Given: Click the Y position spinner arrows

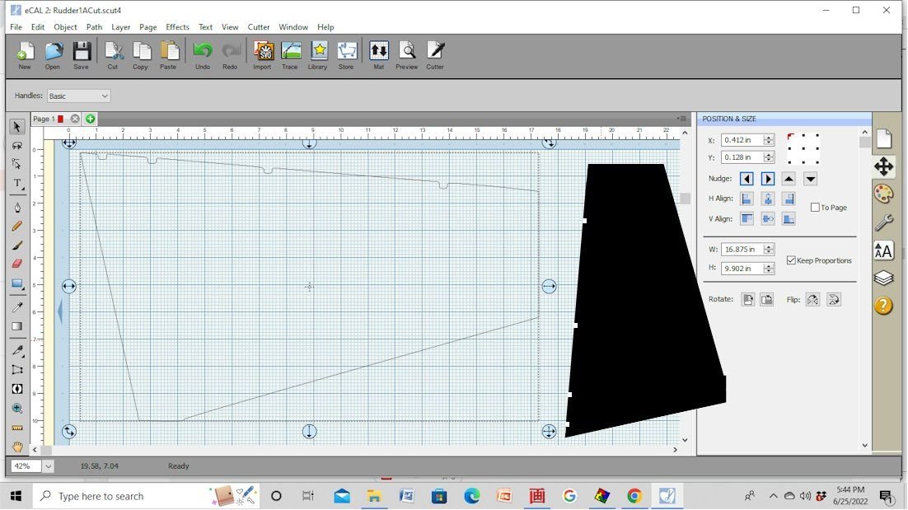Looking at the screenshot, I should (x=769, y=157).
